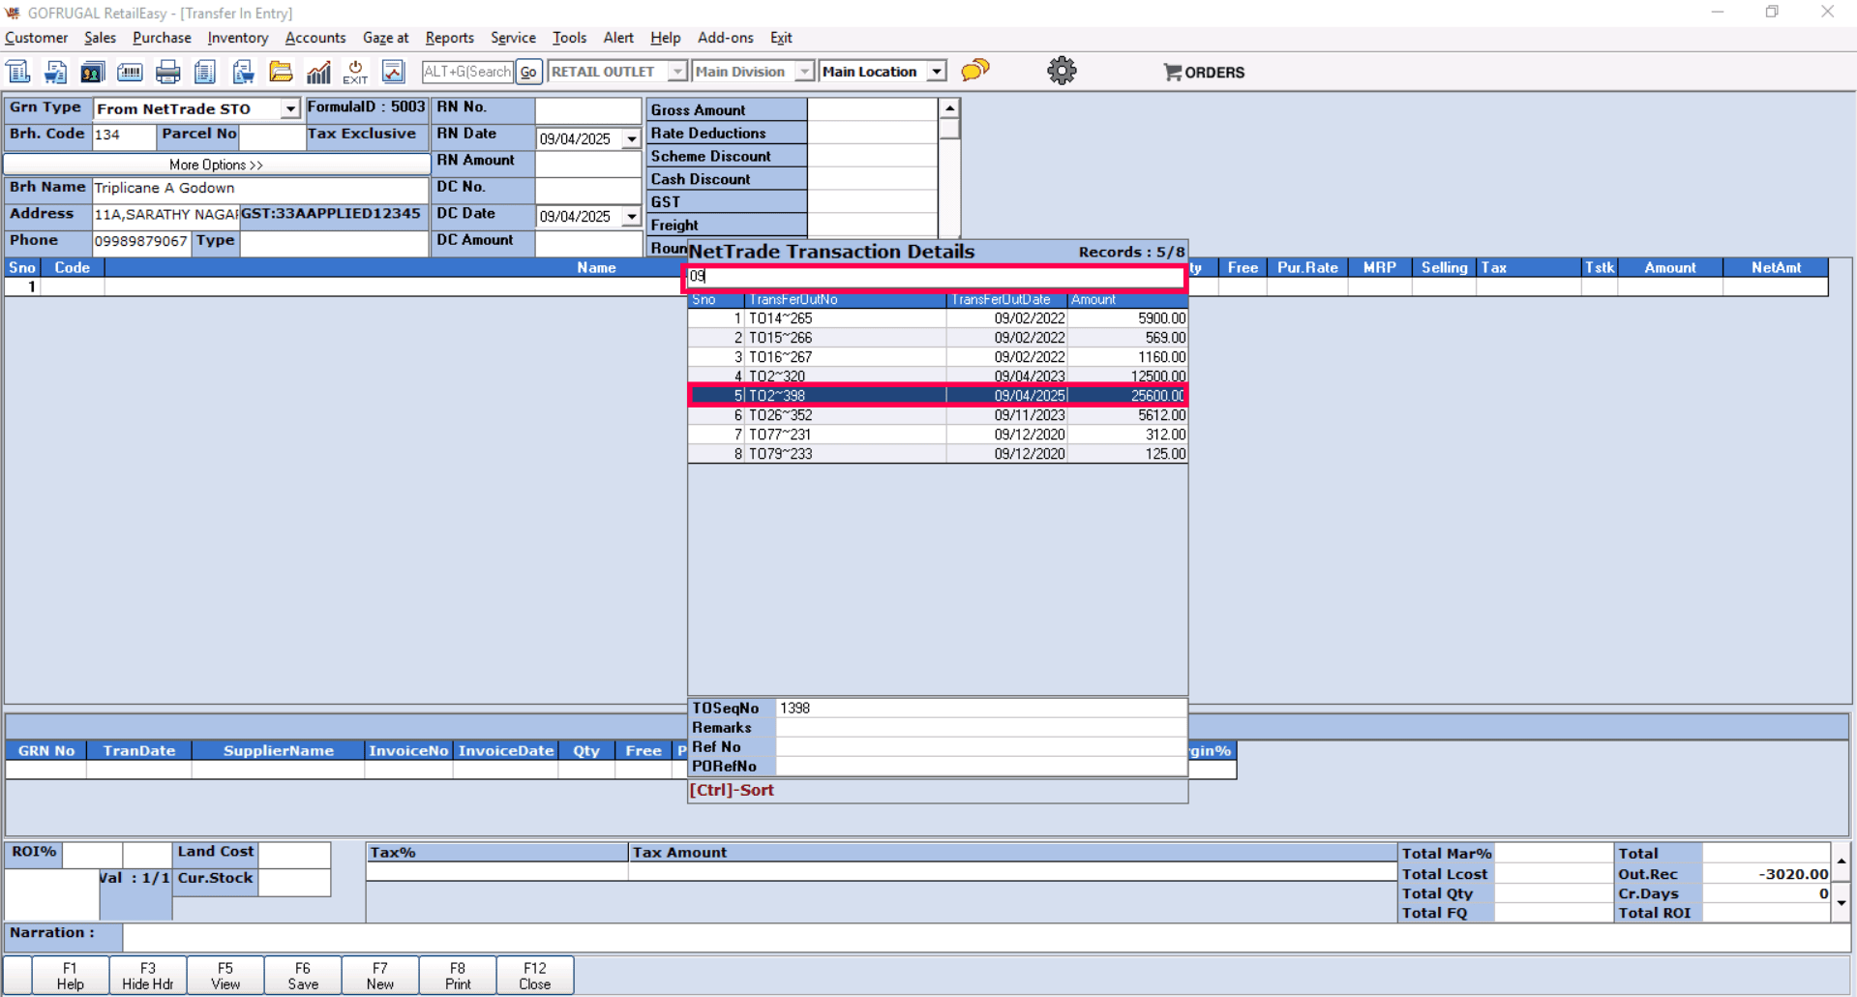
Task: Click the ALT+G search input field
Action: coord(467,72)
